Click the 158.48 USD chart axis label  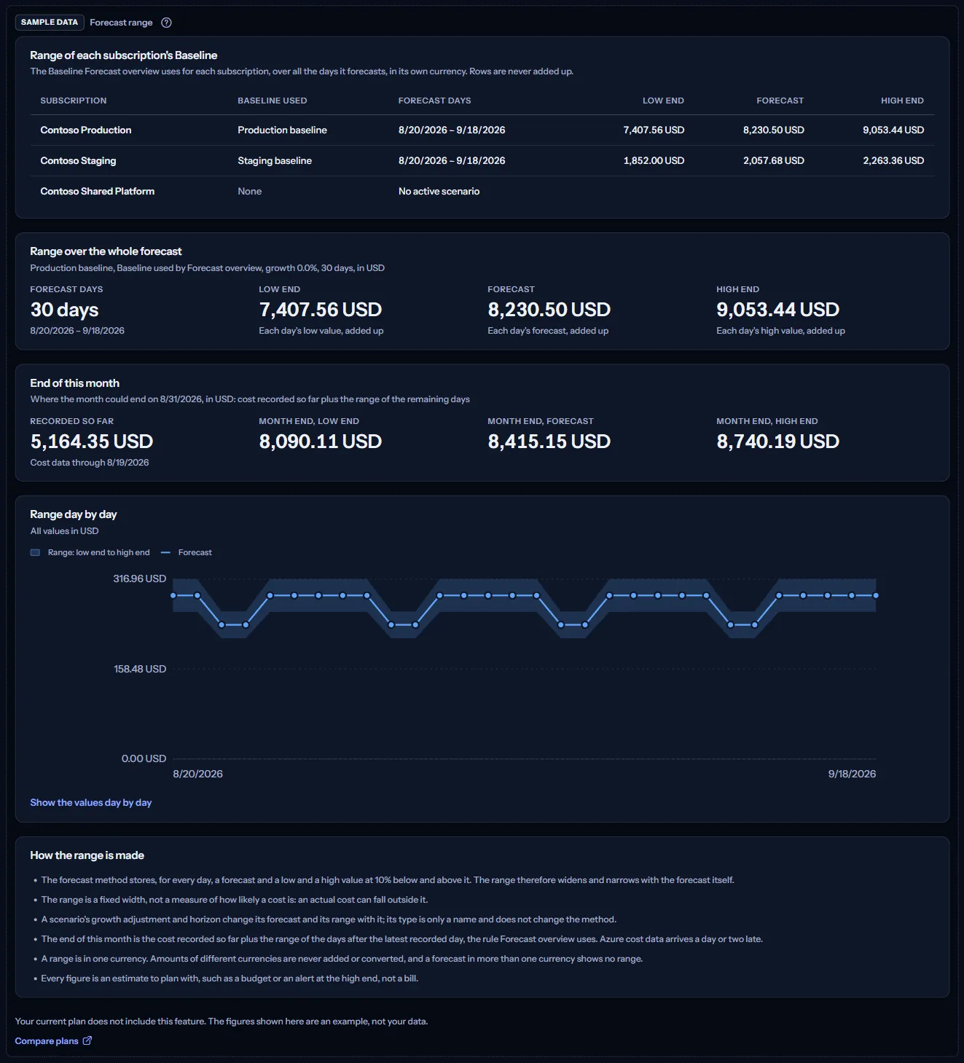tap(140, 669)
